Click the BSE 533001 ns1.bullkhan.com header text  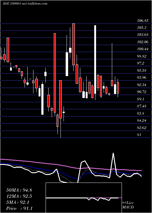[25, 4]
